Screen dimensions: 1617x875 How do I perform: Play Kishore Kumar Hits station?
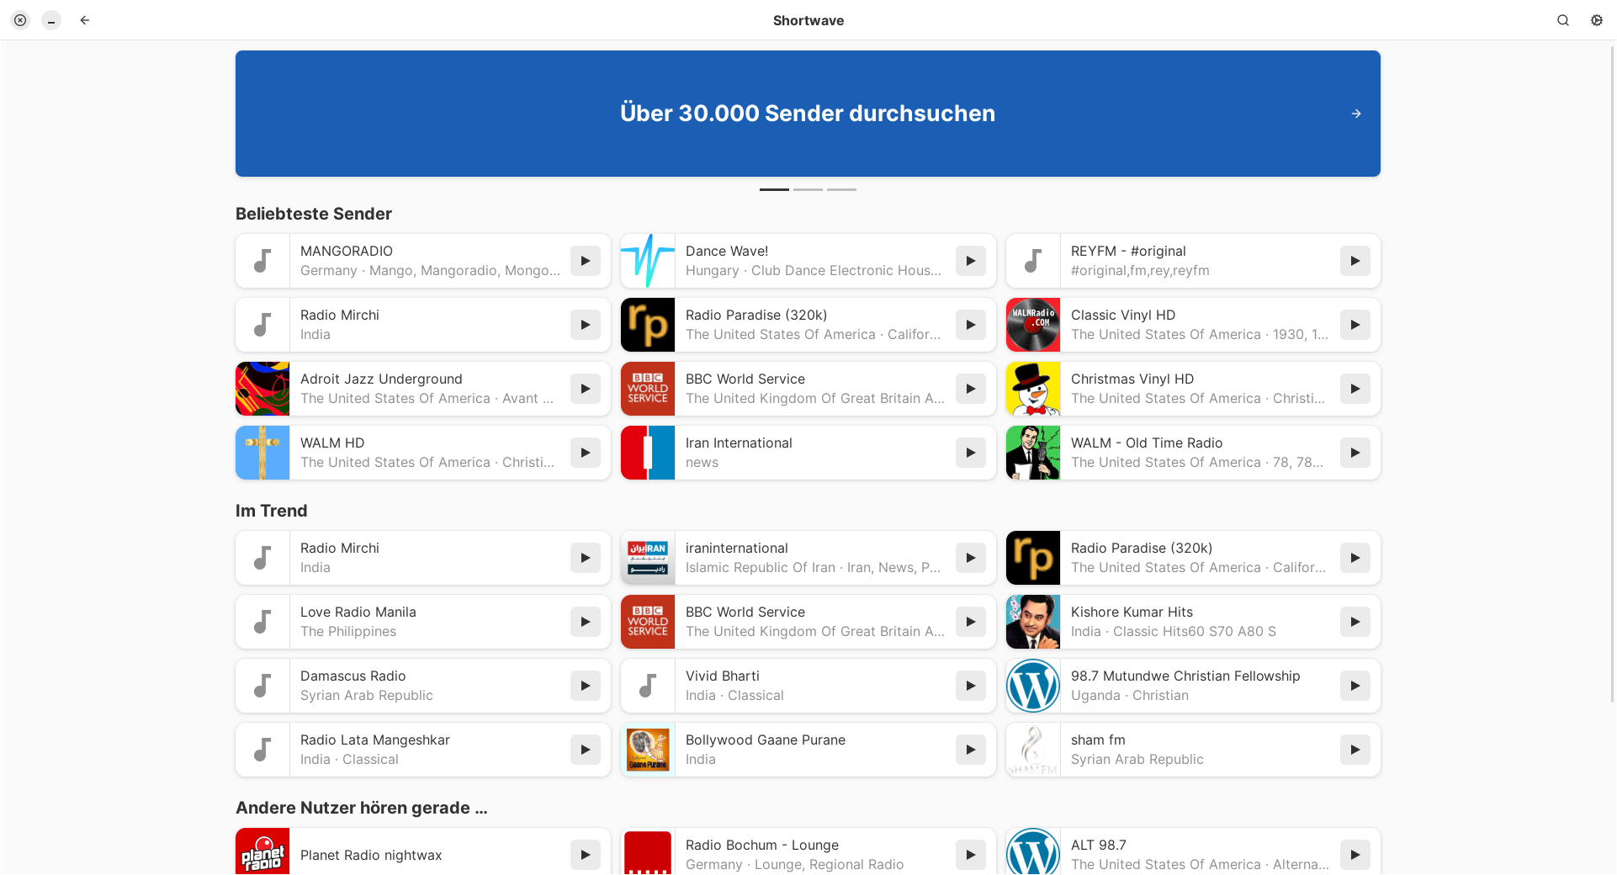(x=1355, y=622)
